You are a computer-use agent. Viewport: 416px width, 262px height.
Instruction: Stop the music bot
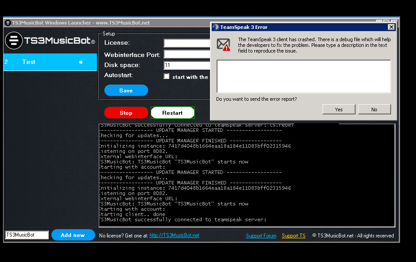126,113
